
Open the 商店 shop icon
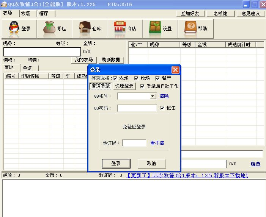(x=120, y=27)
